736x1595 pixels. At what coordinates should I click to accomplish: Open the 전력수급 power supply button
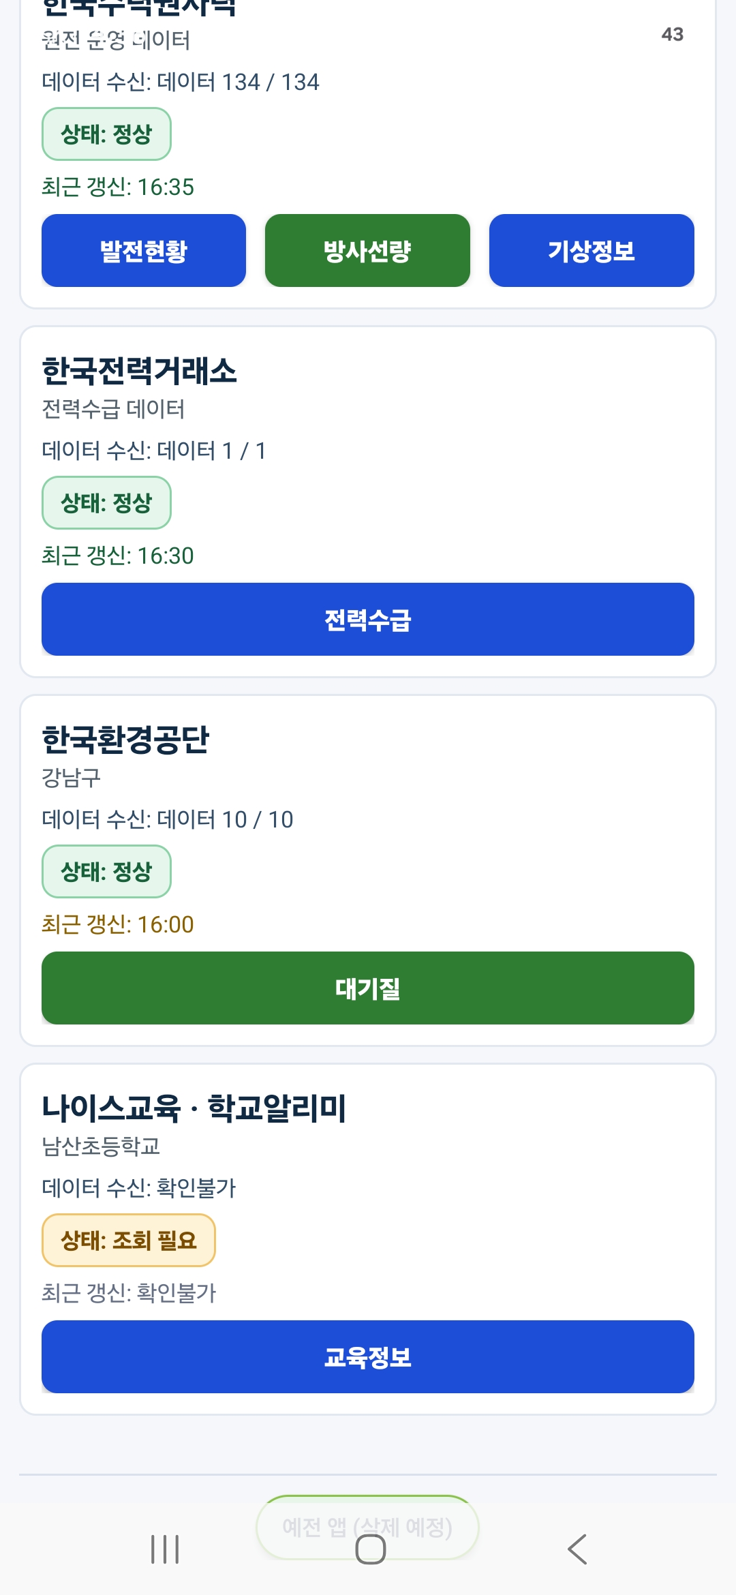click(x=368, y=619)
